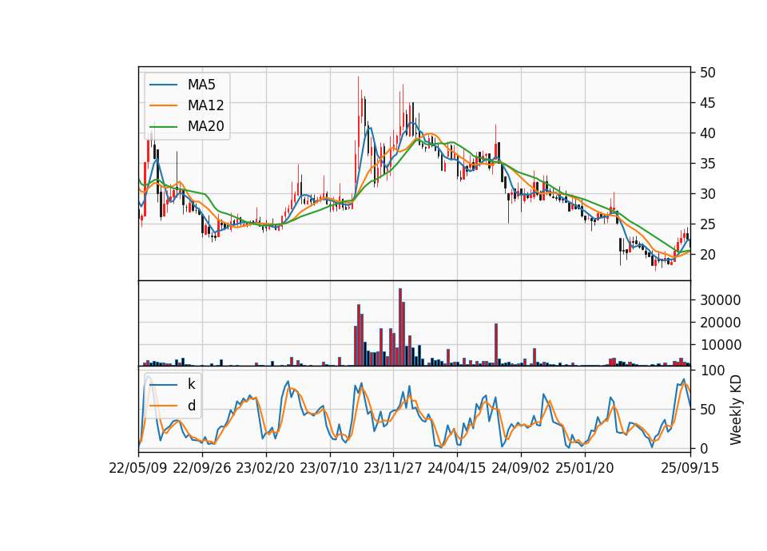Click the blue MA5 legend line sample
This screenshot has width=767, height=551.
point(163,85)
